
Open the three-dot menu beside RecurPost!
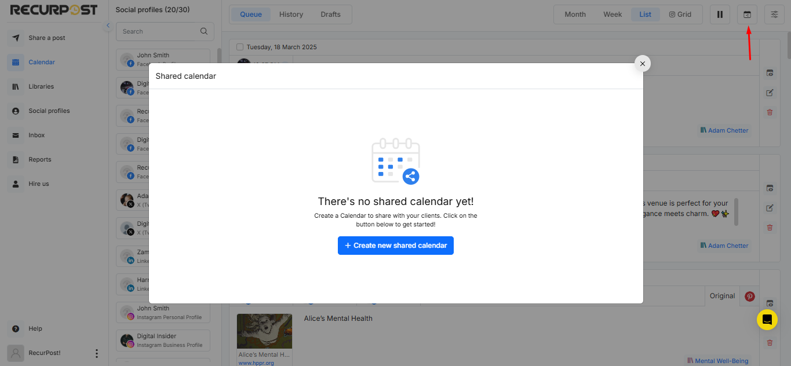point(96,353)
